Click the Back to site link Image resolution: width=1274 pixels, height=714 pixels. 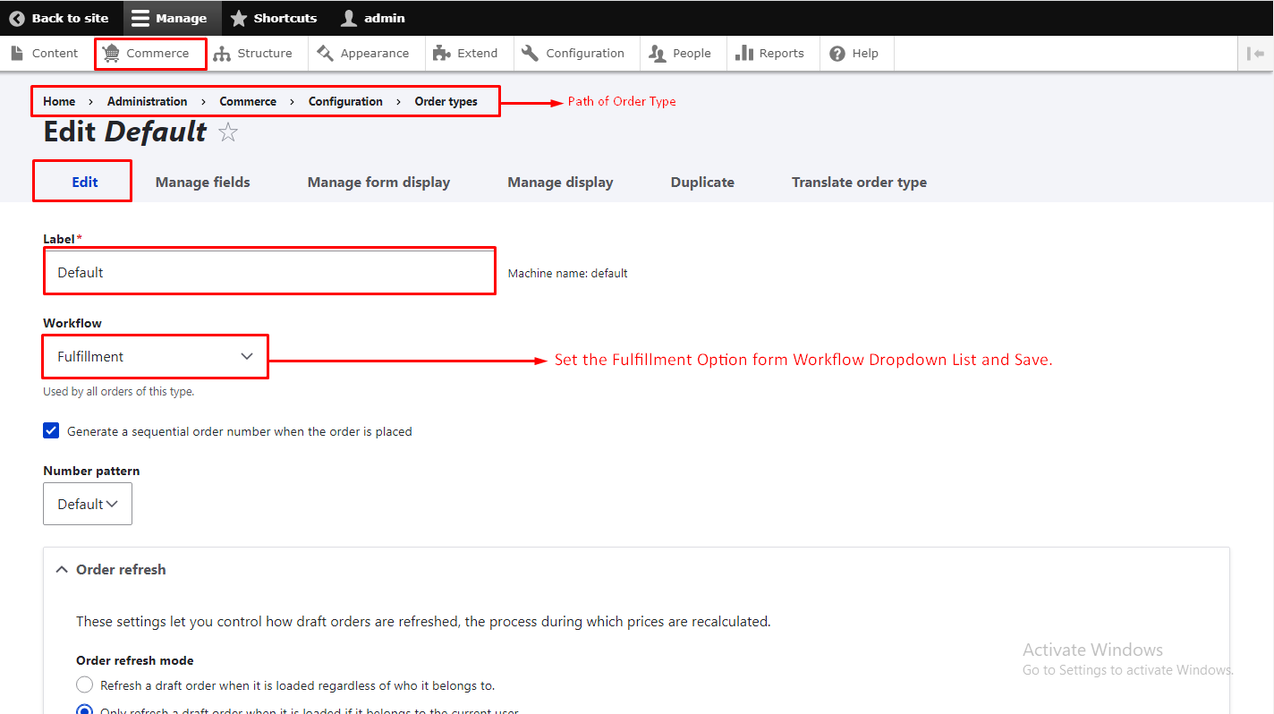(59, 18)
